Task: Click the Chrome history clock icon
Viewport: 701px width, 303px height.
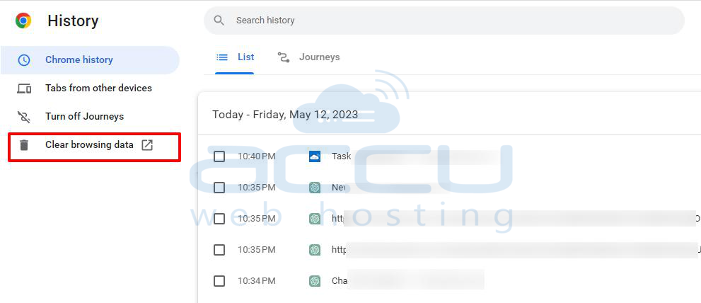Action: [24, 60]
